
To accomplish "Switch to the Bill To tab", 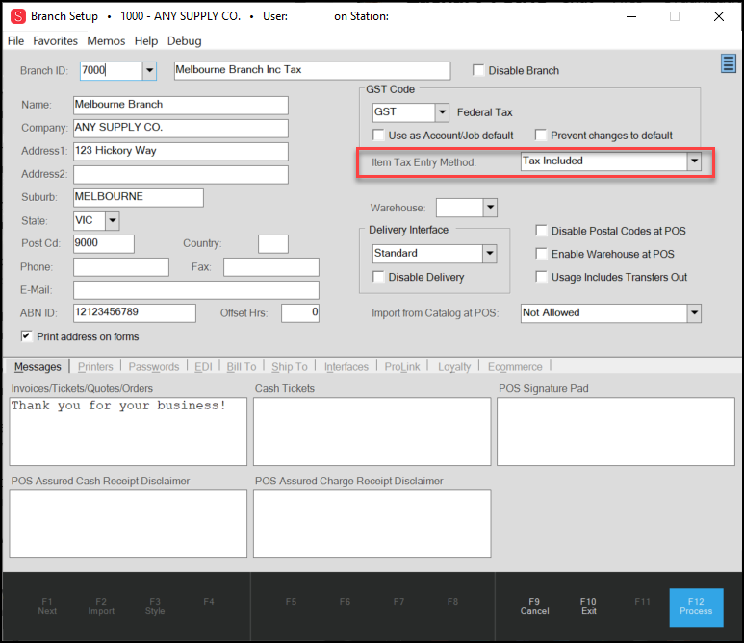I will coord(241,367).
